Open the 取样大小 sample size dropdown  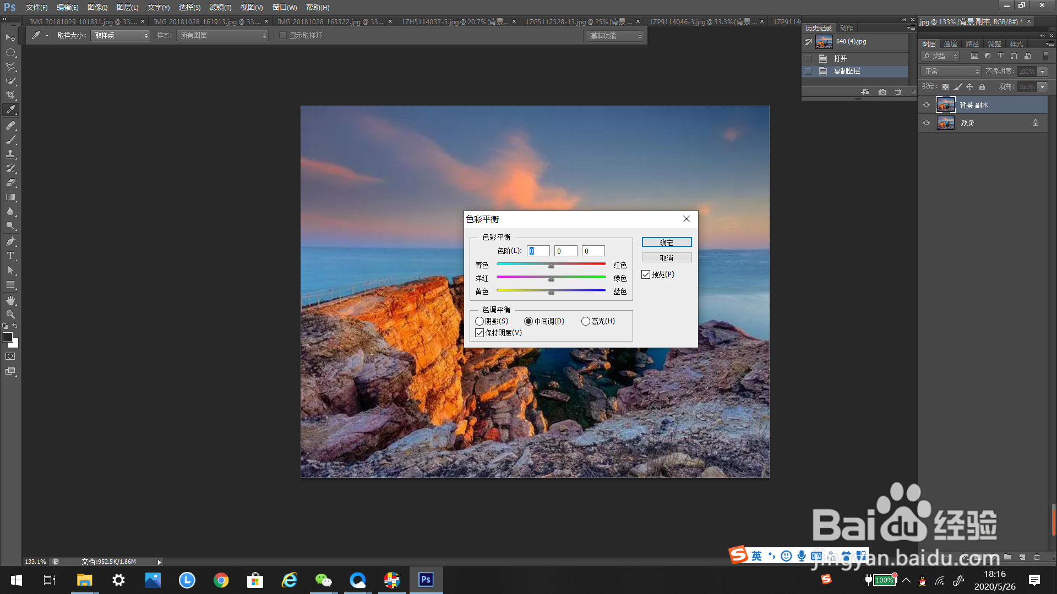120,35
